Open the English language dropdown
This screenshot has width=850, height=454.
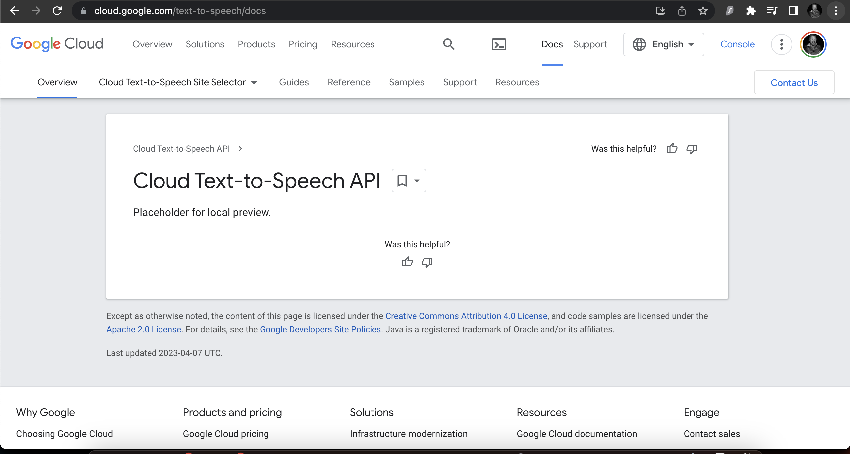(x=664, y=44)
